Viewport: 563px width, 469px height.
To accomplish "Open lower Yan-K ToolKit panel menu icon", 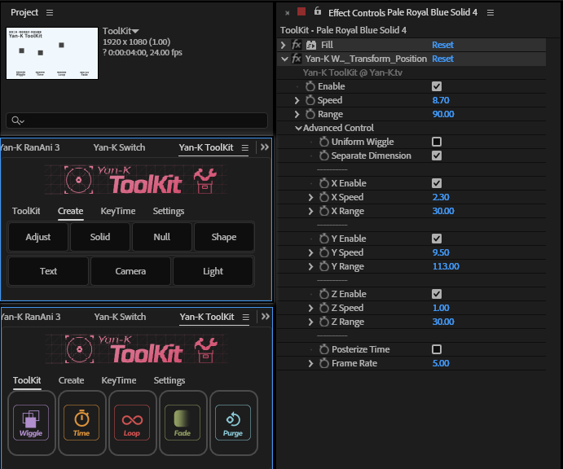I will tap(245, 317).
